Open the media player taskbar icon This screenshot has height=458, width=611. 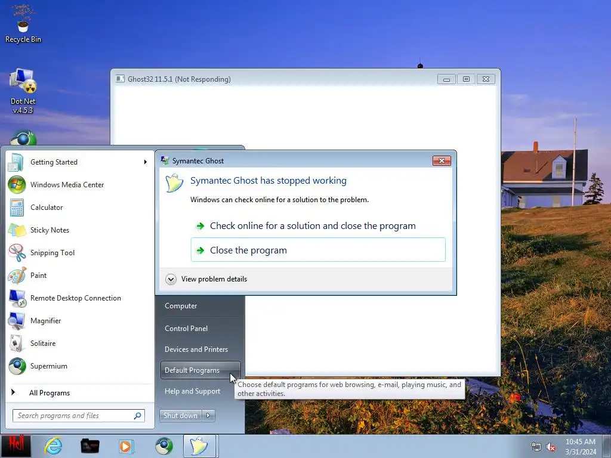point(126,446)
